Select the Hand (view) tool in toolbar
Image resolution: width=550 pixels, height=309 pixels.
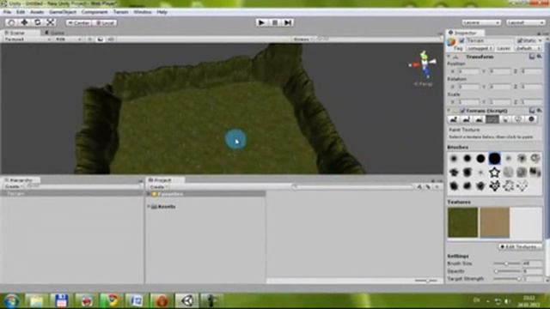(x=11, y=22)
